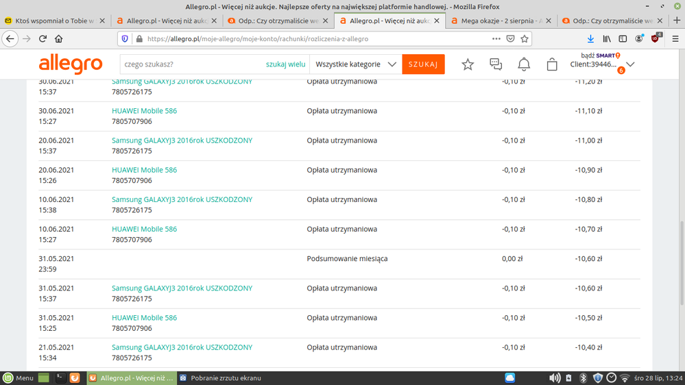Viewport: 685px width, 385px height.
Task: Switch to 'Ktoś wspomniał o Tobie' tab
Action: tap(55, 21)
